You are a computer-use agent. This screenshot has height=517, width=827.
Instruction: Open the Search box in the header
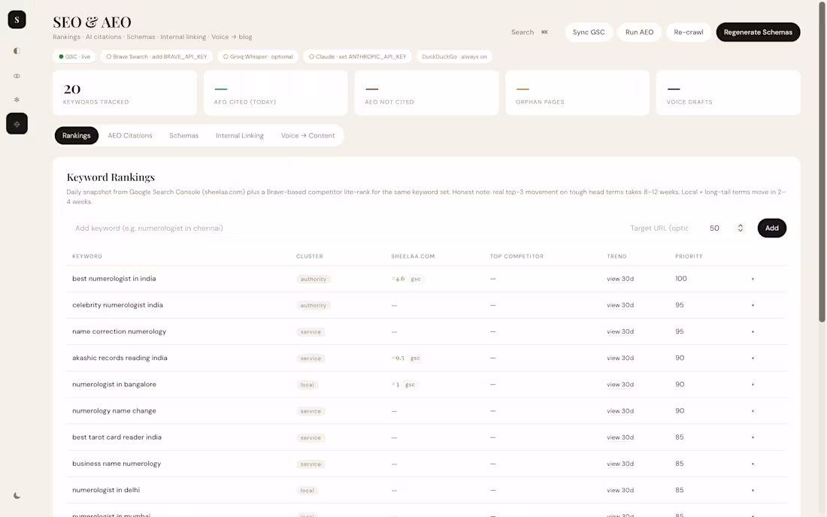point(529,32)
